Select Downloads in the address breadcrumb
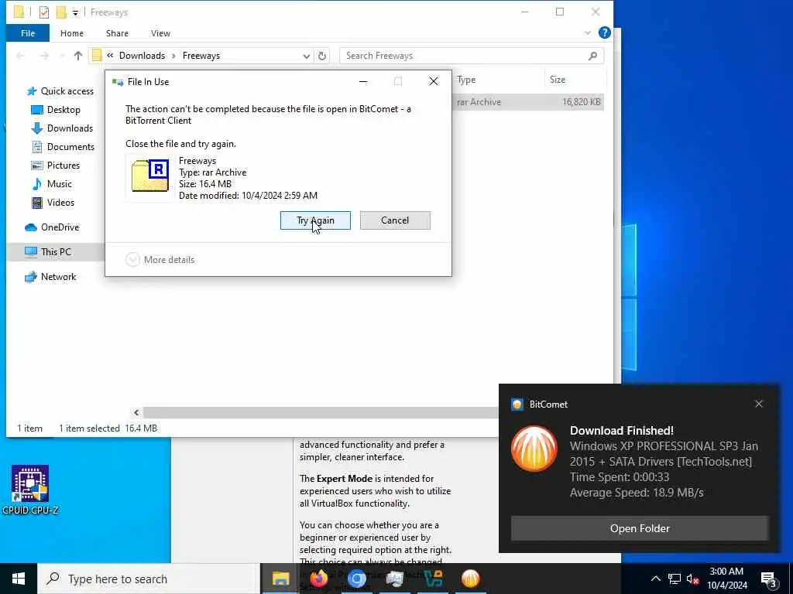The image size is (793, 594). (142, 56)
